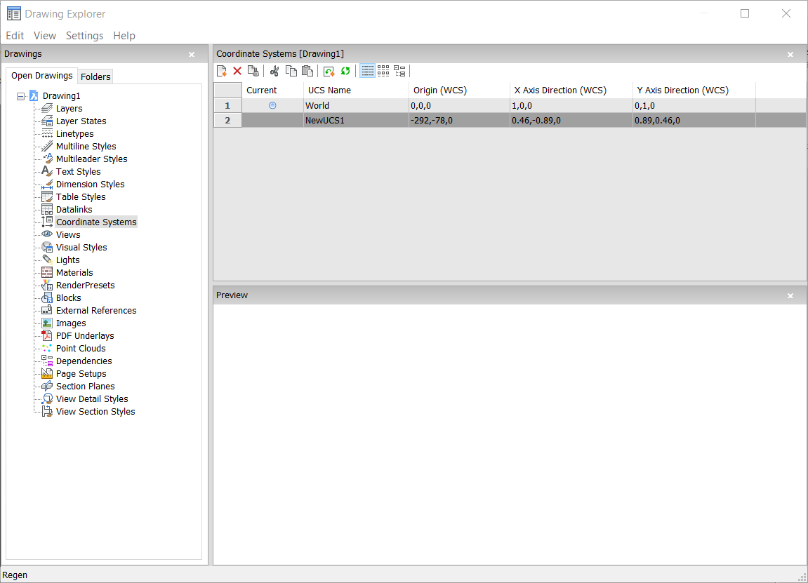This screenshot has width=808, height=583.
Task: Close the Drawings panel
Action: [192, 54]
